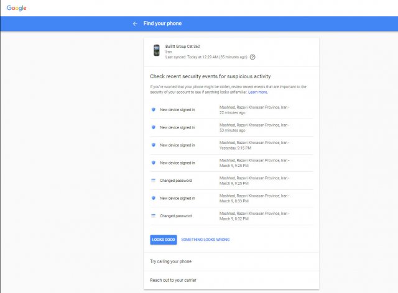Click shield icon for March 9, 8:33 PM sign-in
Viewport: 398px width, 293px height.
pos(153,198)
